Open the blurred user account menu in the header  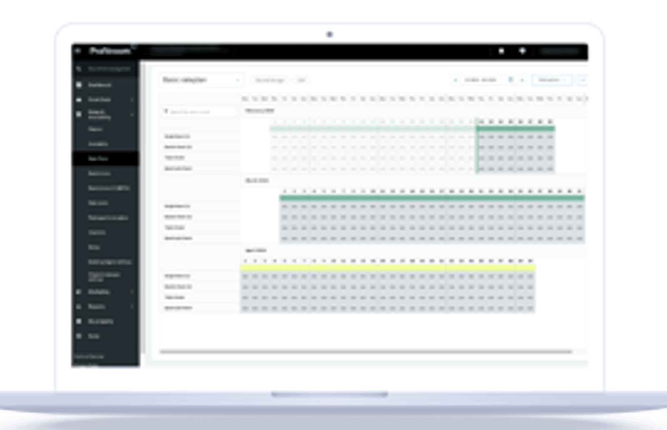[559, 51]
